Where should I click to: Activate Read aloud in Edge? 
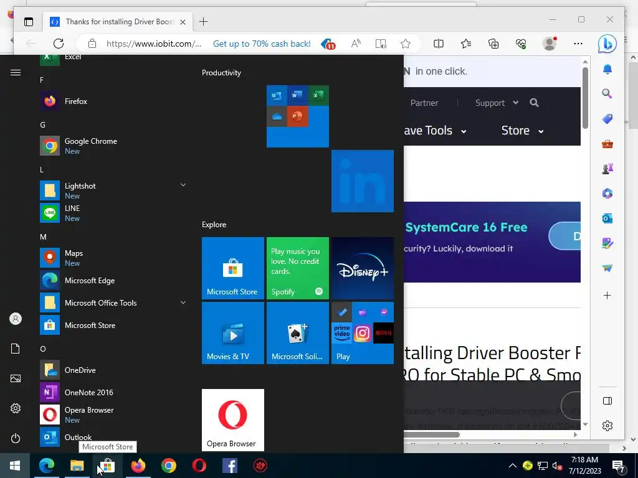(356, 44)
